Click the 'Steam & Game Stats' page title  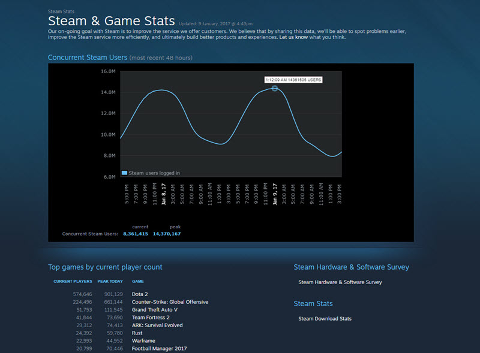112,21
